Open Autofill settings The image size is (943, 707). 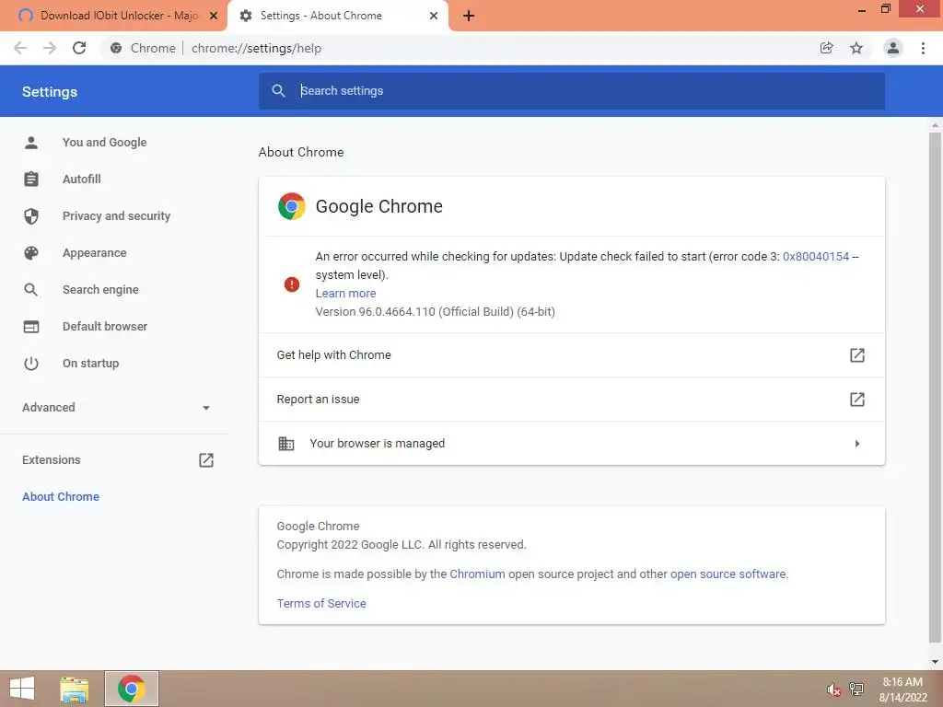[82, 180]
